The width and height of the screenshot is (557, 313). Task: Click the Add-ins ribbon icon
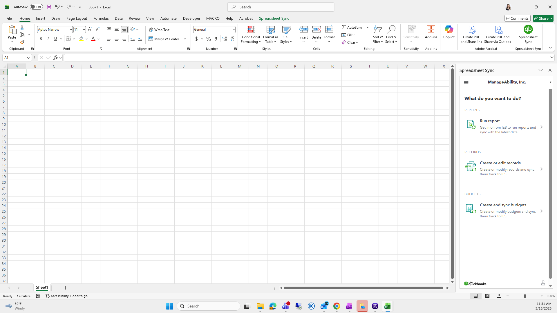(x=431, y=32)
